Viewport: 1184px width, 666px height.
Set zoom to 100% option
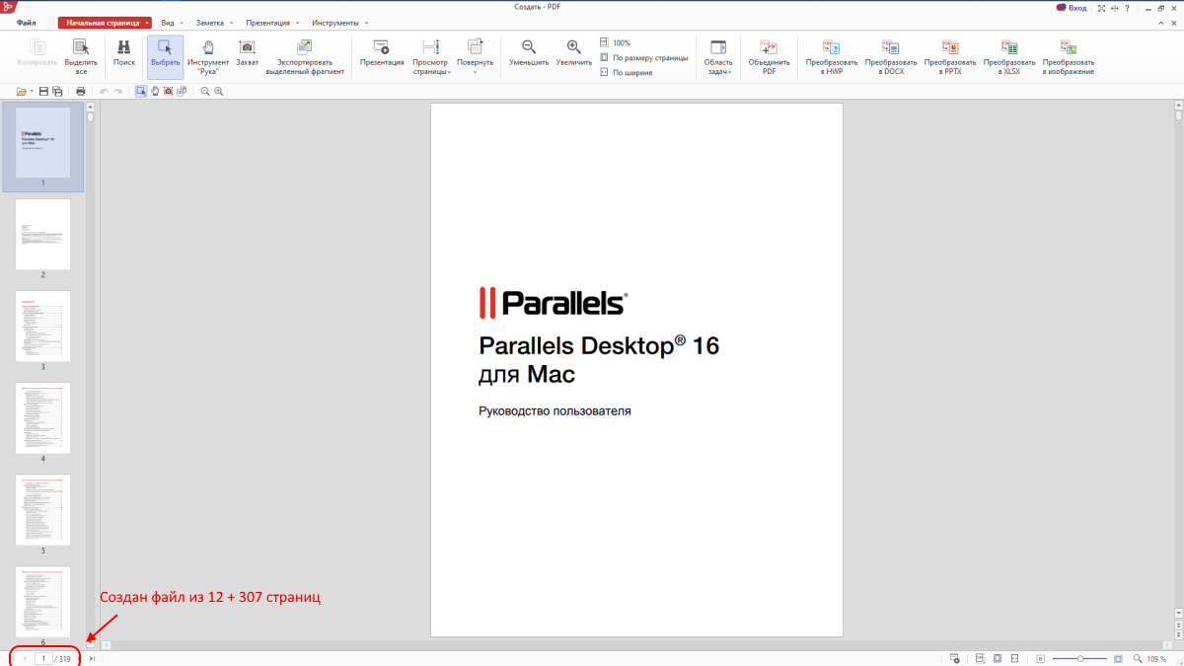coord(615,42)
